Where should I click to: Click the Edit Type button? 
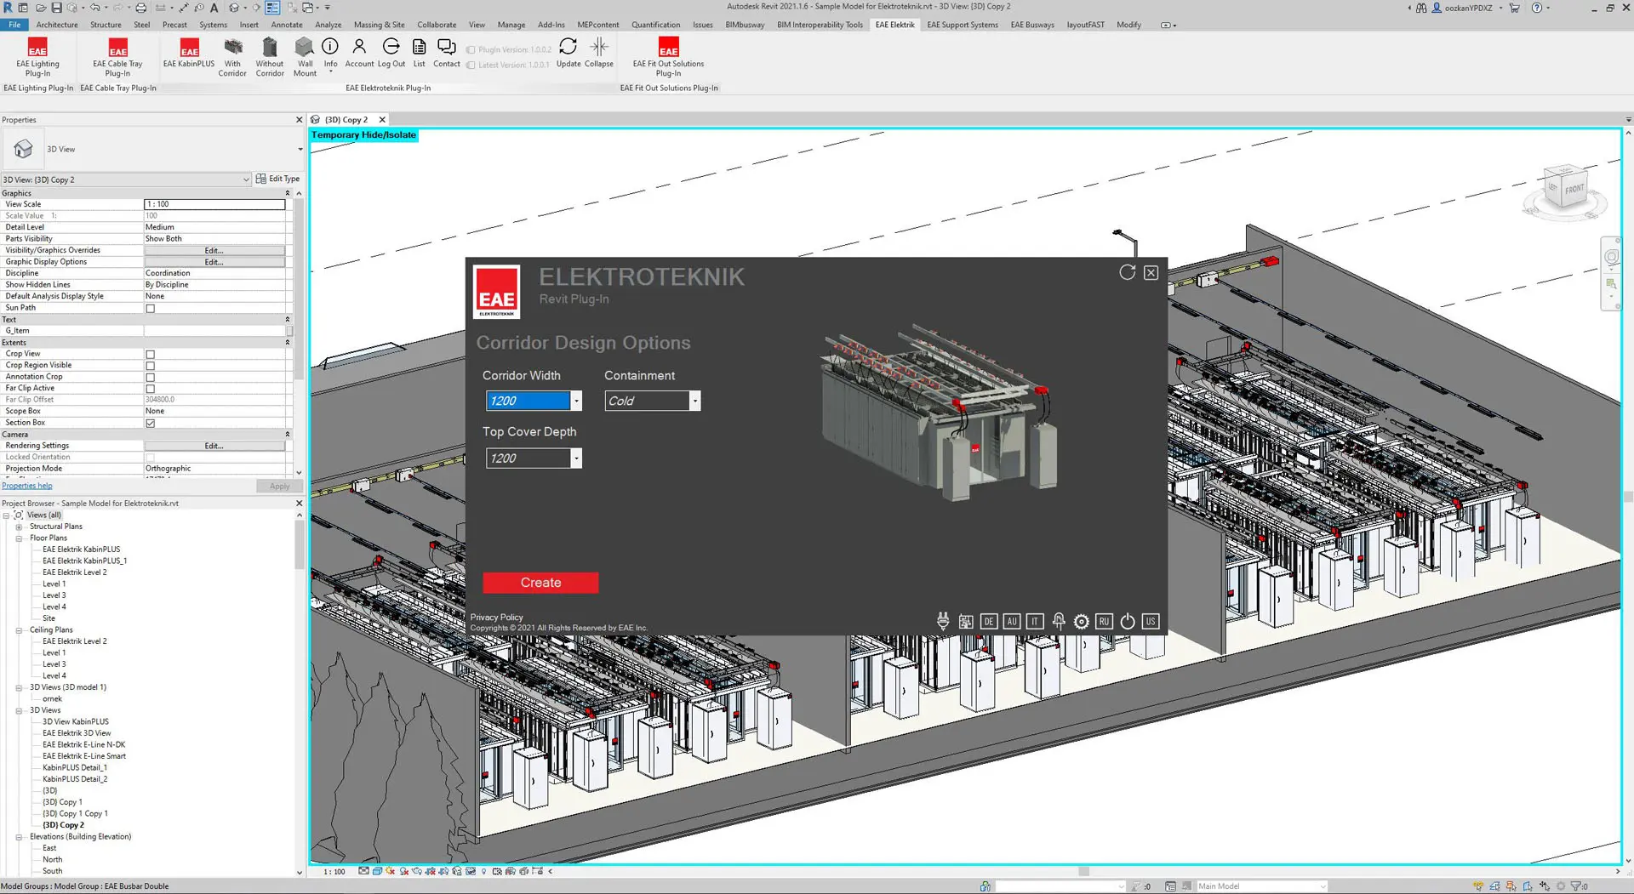pos(277,179)
